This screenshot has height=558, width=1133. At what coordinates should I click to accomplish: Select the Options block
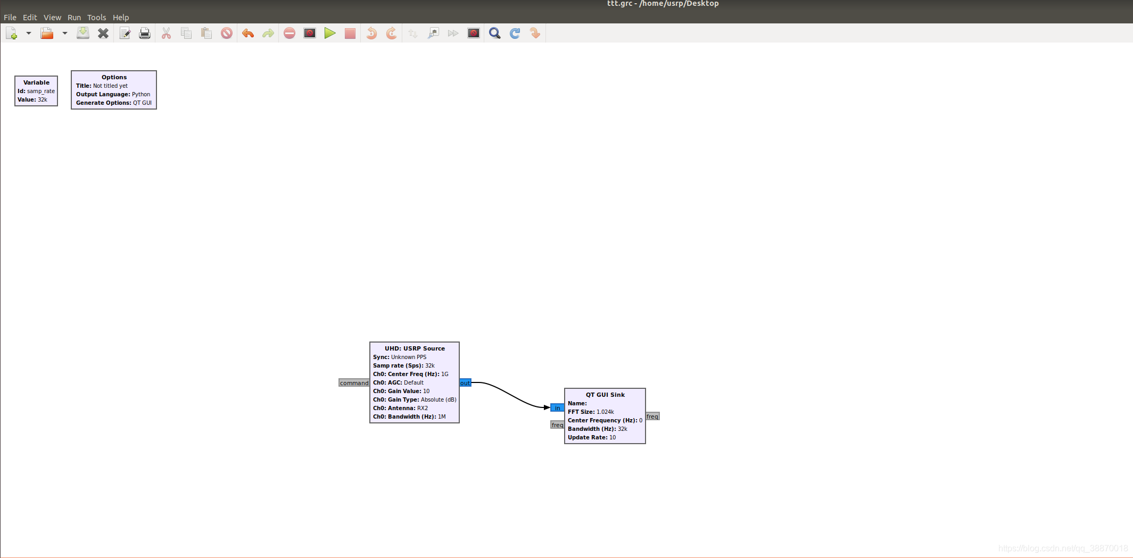[x=114, y=90]
